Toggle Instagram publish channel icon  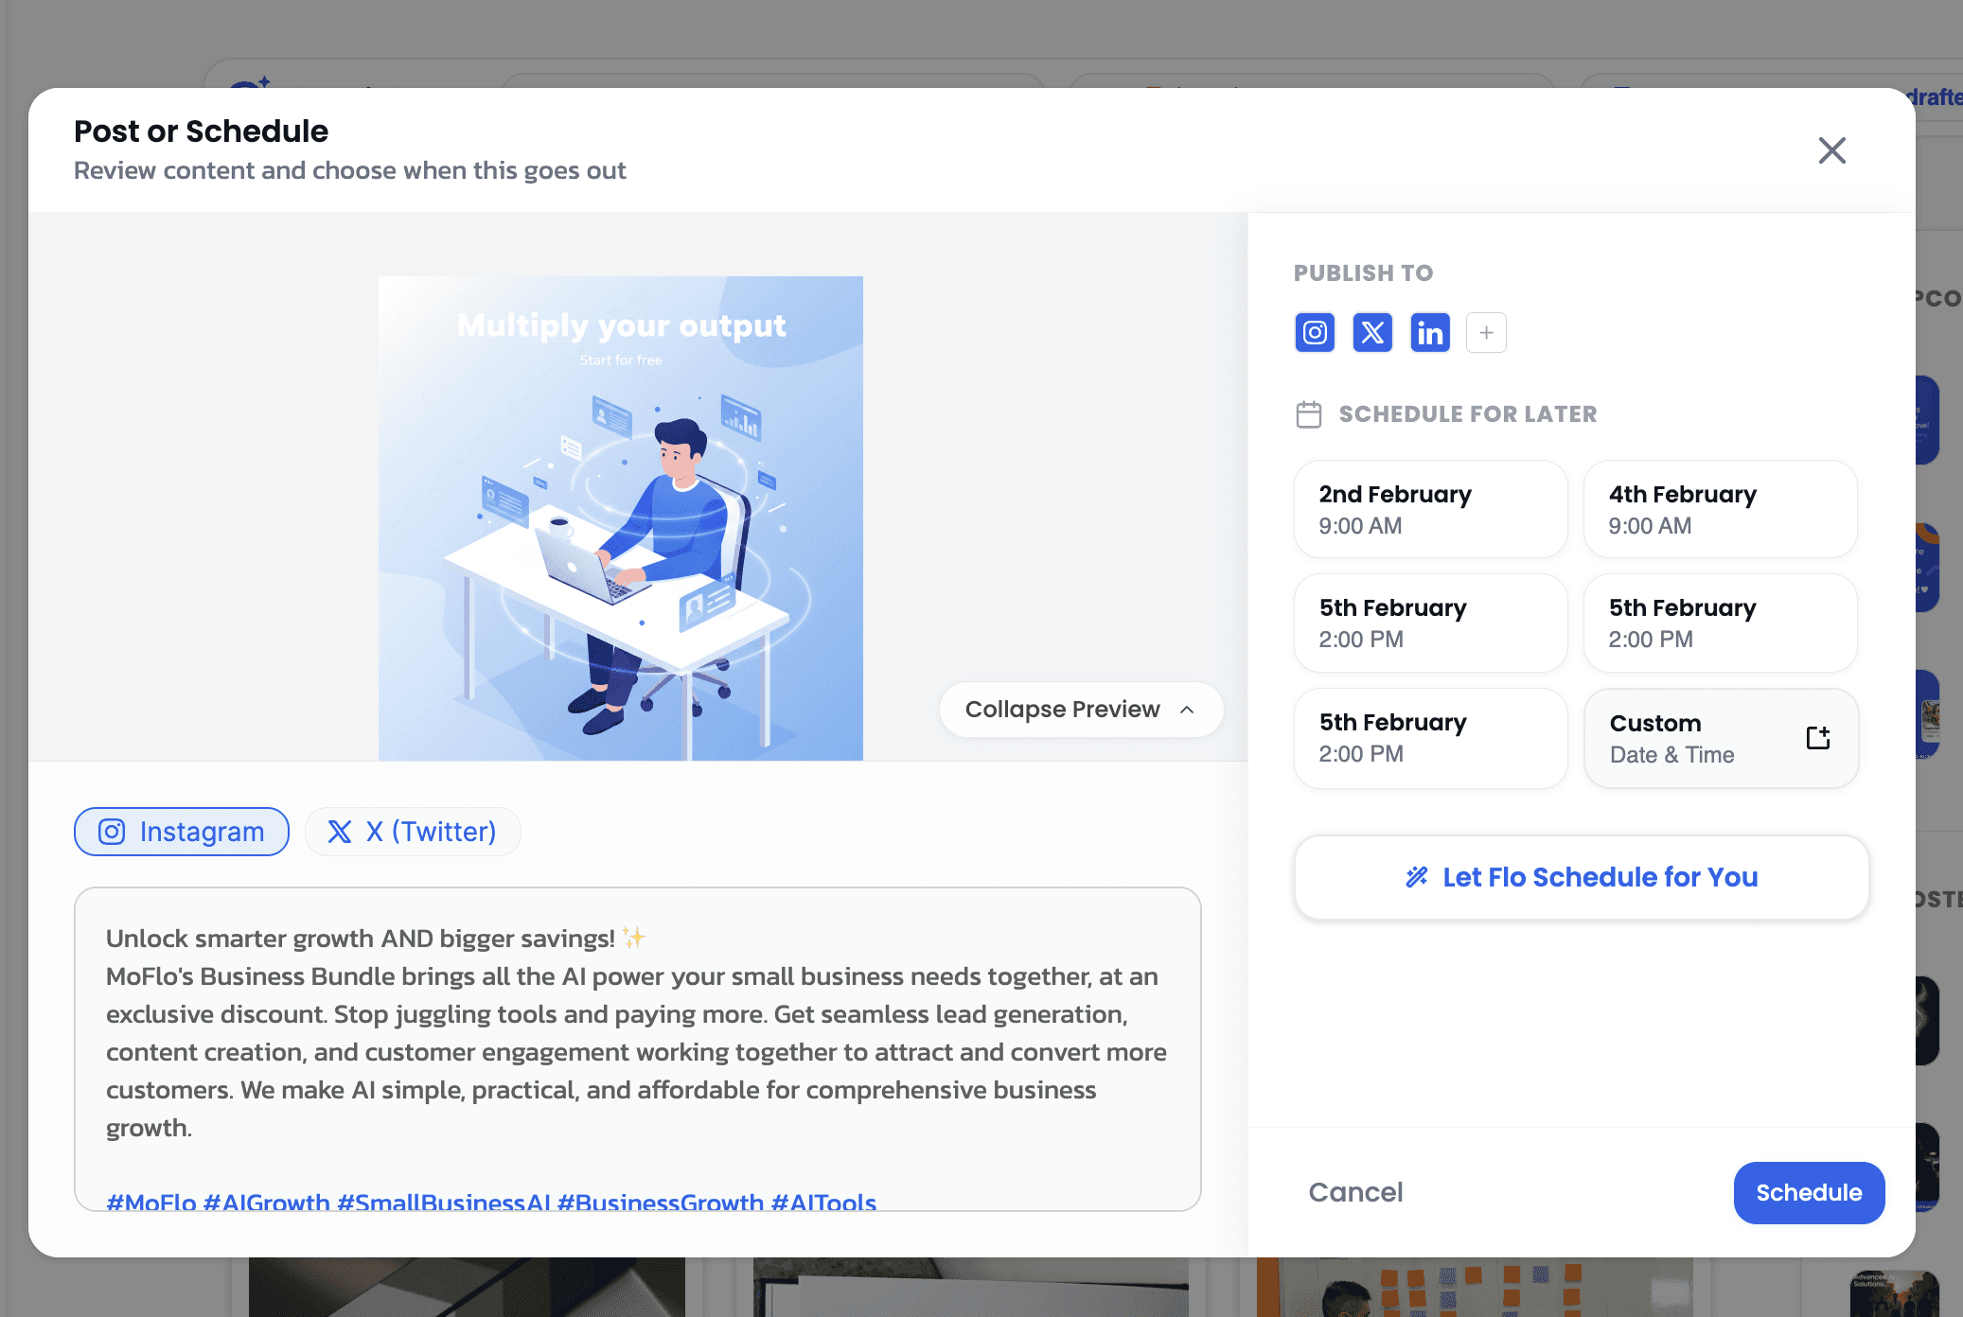click(1314, 333)
